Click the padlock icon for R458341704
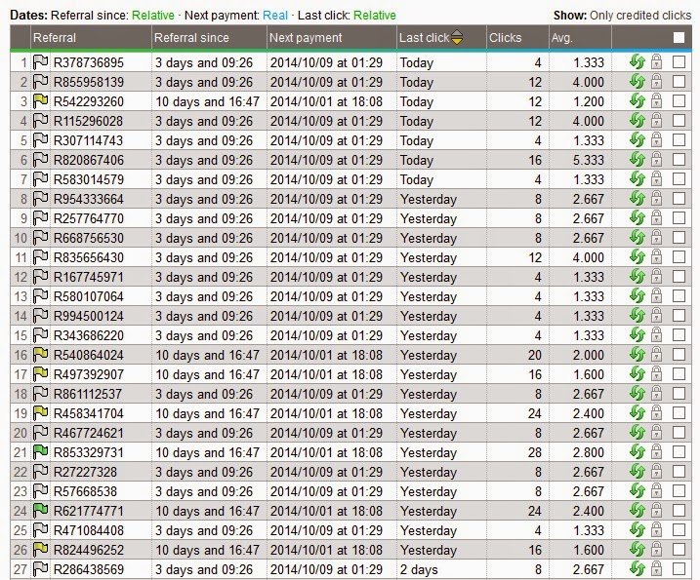This screenshot has height=580, width=700. 656,412
